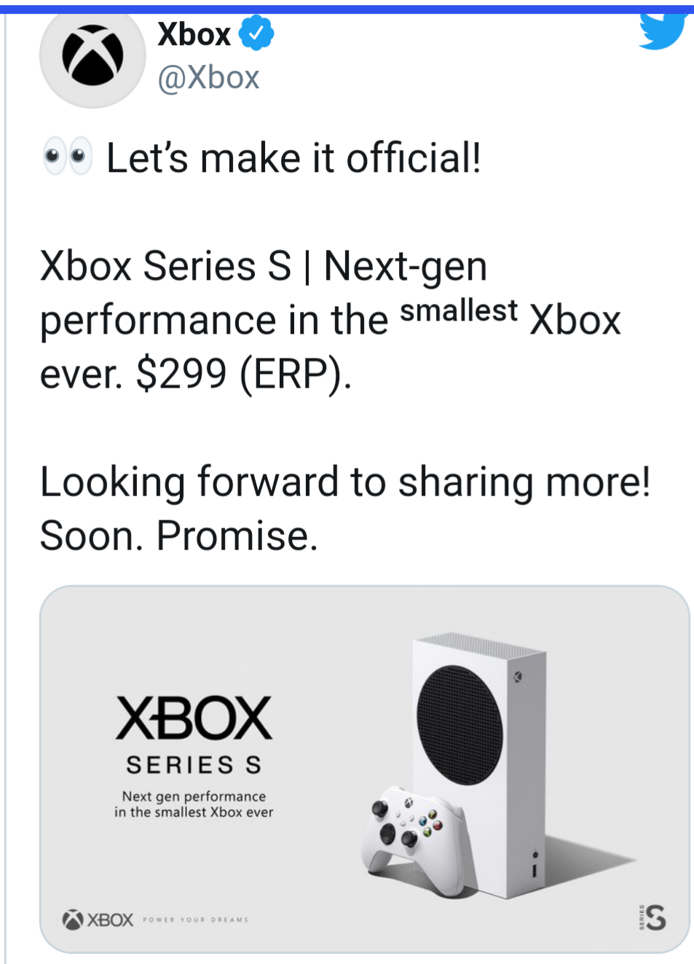Open the Xbox display name
694x964 pixels.
click(194, 34)
